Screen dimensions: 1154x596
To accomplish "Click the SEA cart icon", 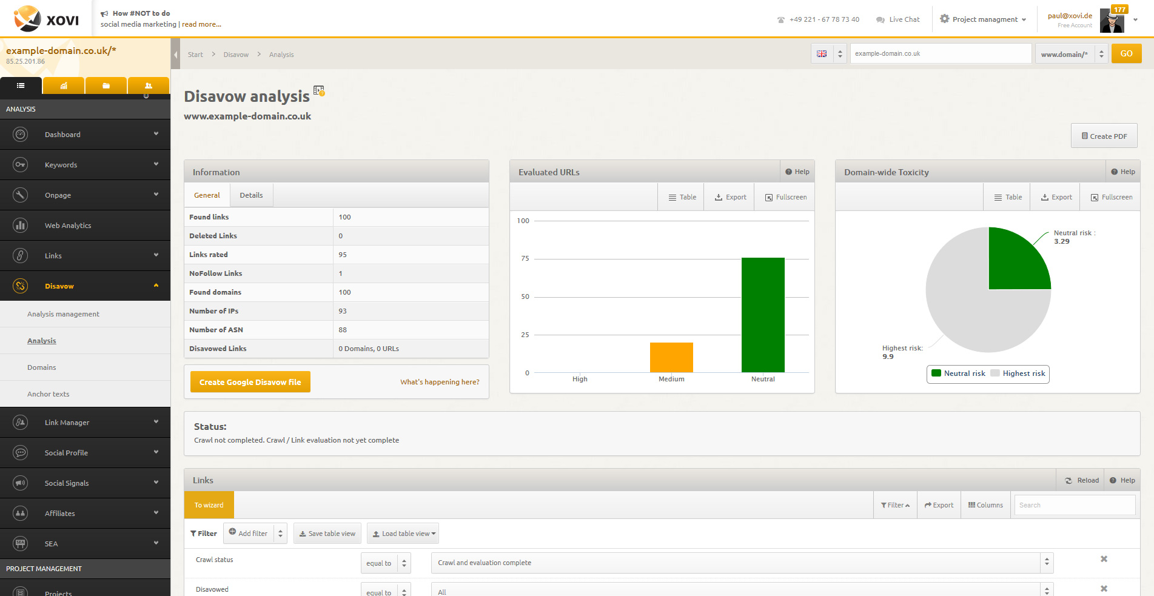I will tap(21, 544).
